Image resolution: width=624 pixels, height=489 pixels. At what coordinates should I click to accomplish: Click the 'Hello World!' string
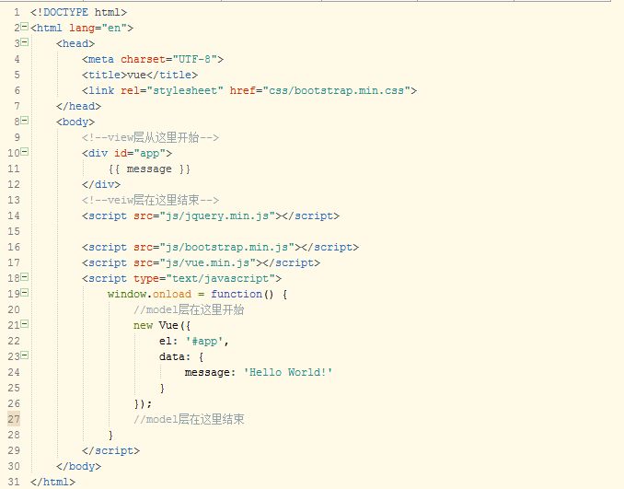[288, 372]
